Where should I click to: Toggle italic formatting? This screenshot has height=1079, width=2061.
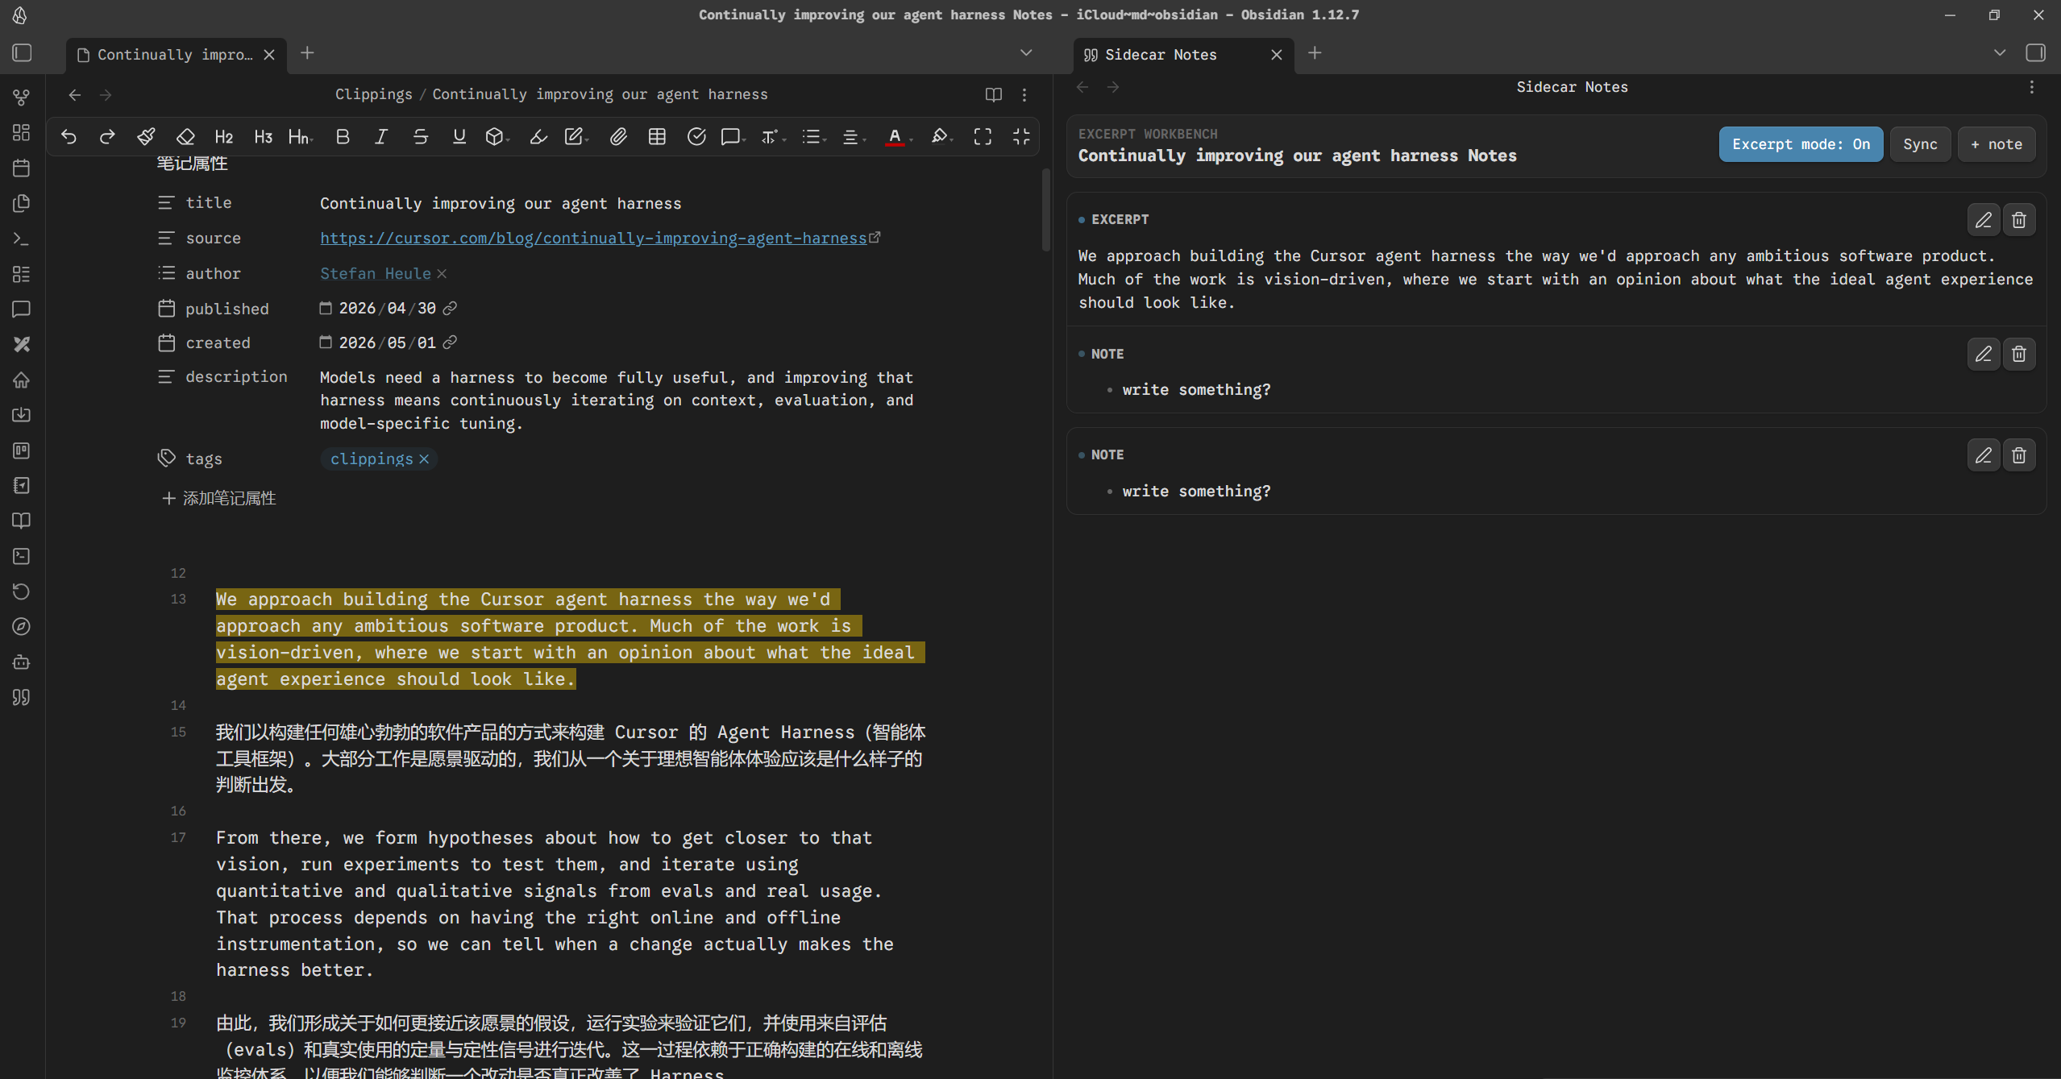[x=381, y=137]
